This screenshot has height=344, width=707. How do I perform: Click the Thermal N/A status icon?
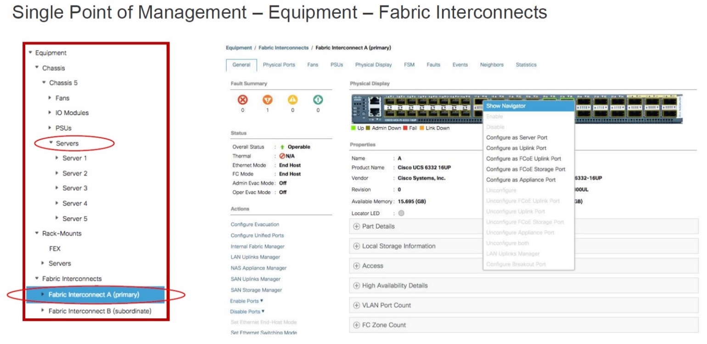(282, 156)
